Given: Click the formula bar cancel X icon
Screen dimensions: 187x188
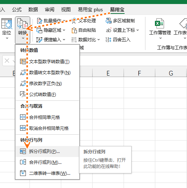Looking at the screenshot, I should point(7,61).
